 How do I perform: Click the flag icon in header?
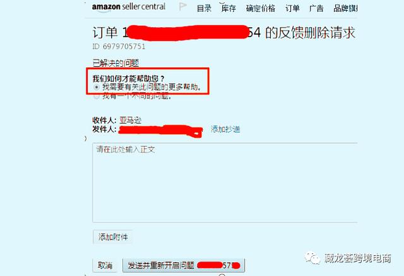click(x=182, y=6)
